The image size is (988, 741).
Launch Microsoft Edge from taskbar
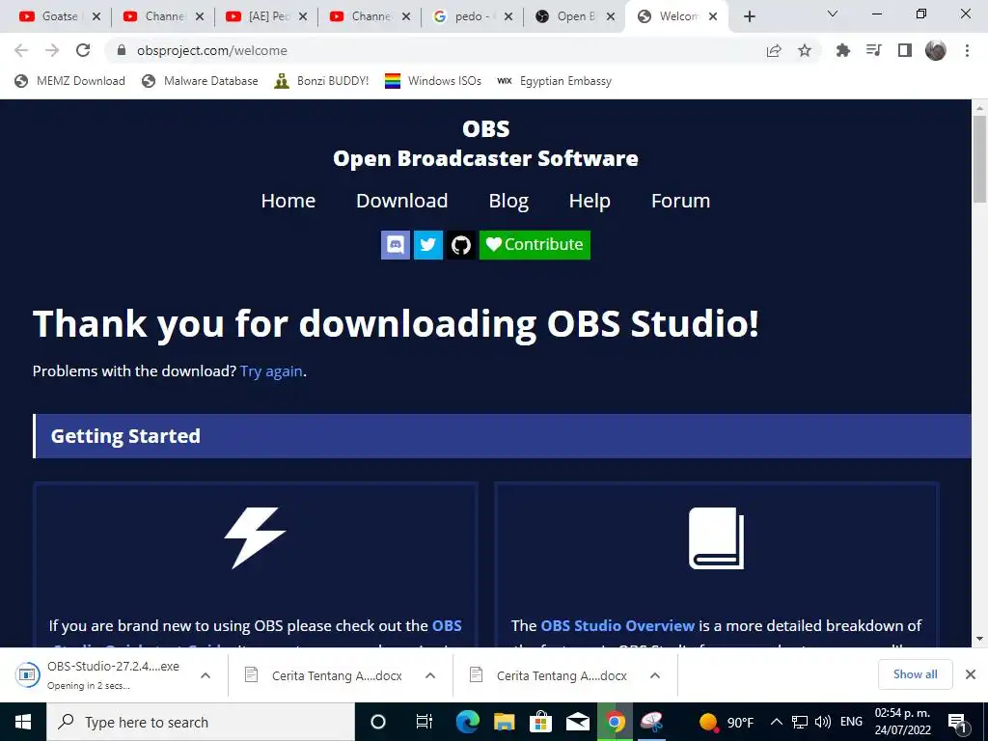coord(468,722)
